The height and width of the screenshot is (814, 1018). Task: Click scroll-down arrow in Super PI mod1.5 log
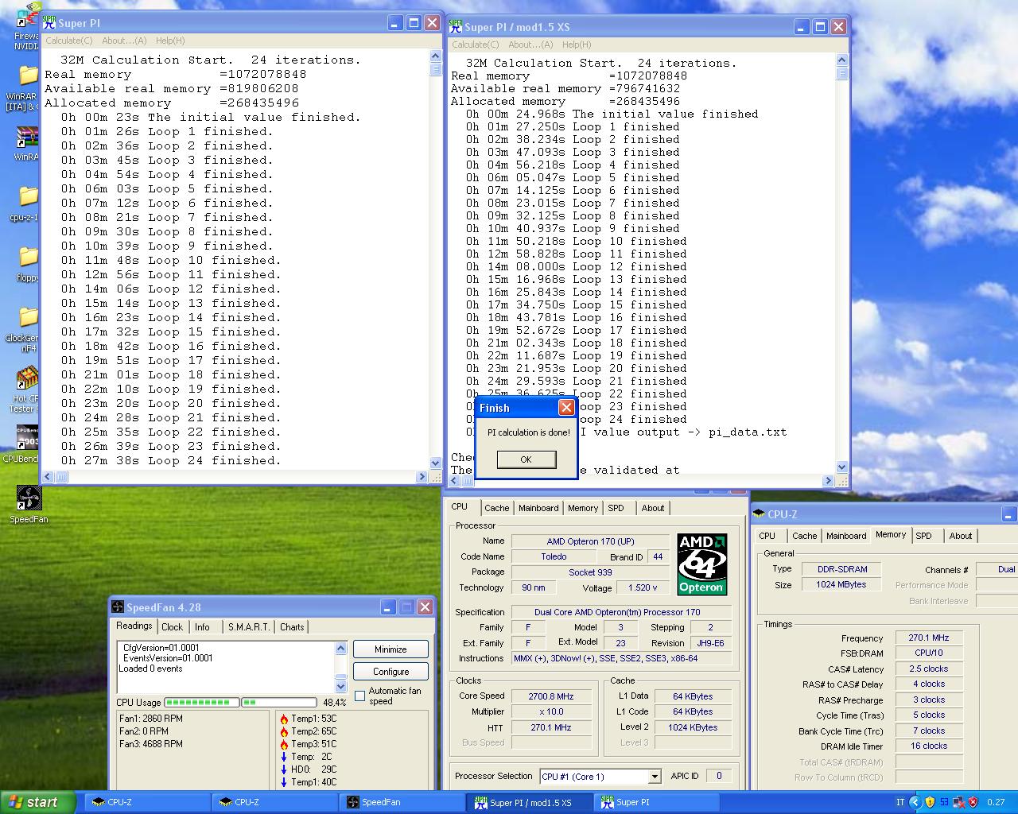point(841,467)
